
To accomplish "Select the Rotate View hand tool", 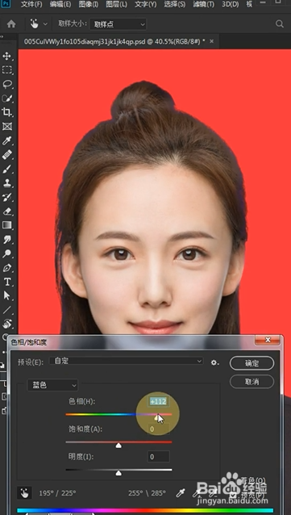I will pos(7,324).
